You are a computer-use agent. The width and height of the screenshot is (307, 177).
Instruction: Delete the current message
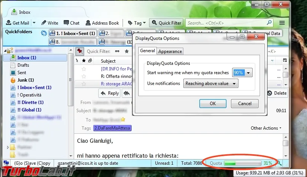click(277, 93)
